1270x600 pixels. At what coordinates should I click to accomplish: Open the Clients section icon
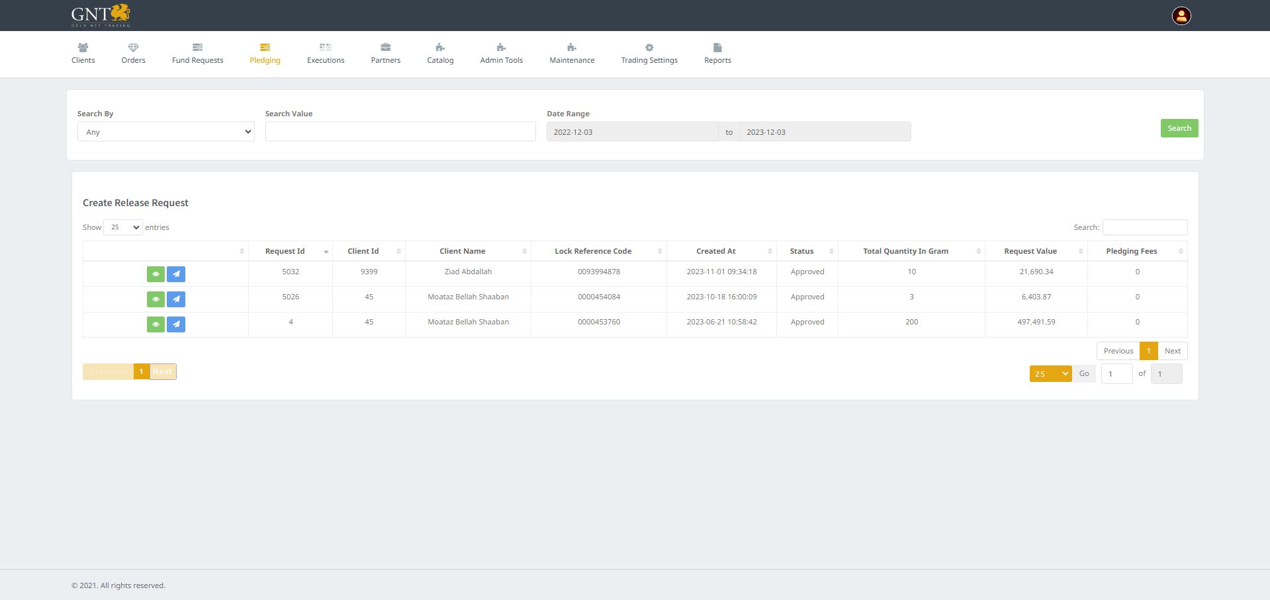click(83, 48)
